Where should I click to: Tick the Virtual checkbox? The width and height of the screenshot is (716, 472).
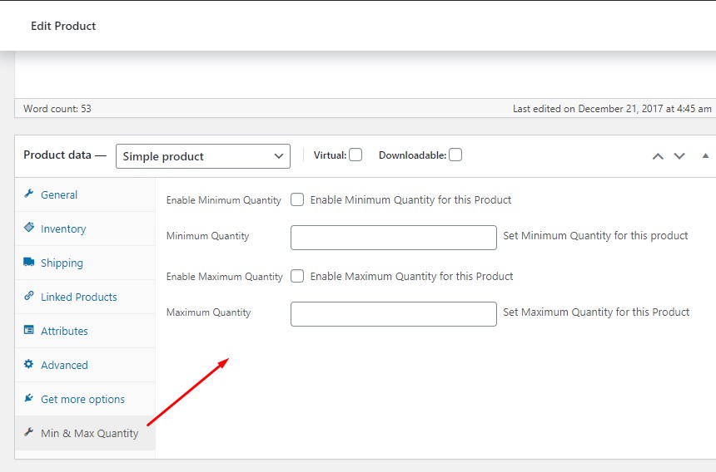(356, 155)
